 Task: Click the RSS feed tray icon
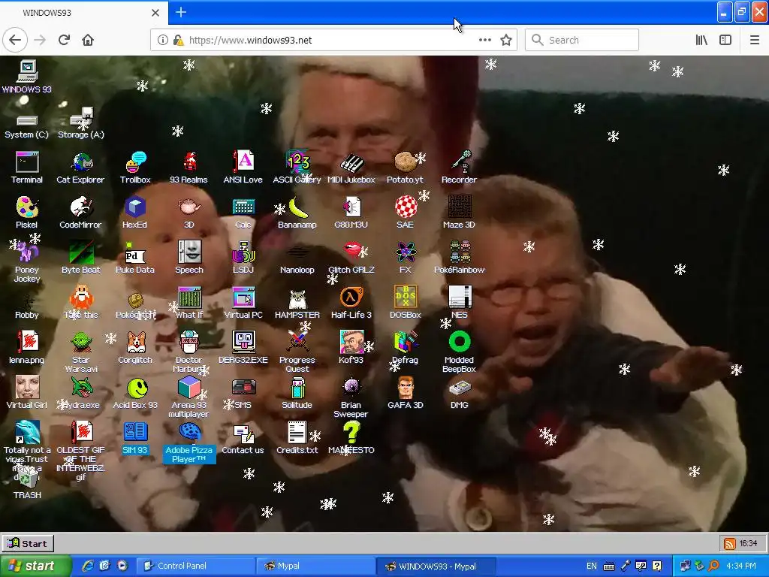pos(730,543)
